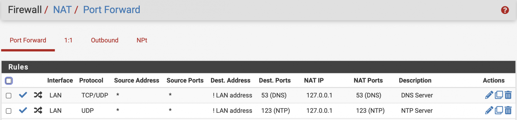
Task: Switch to the Outbound tab
Action: [105, 40]
